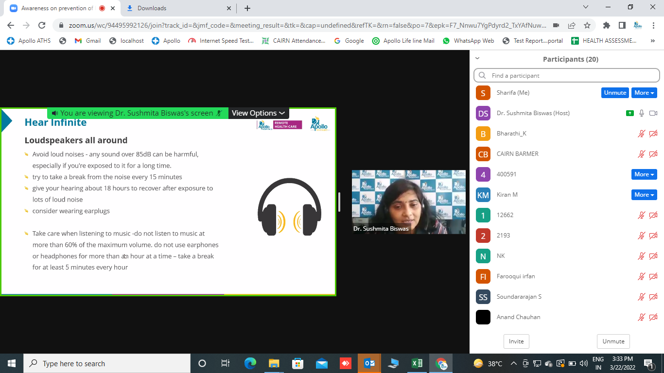Screen dimensions: 664x373
Task: Open the Gmail bookmark
Action: tap(88, 41)
